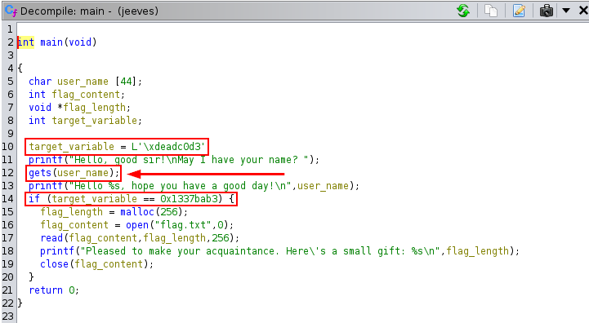Click the read function call
Image resolution: width=589 pixels, height=323 pixels.
51,238
